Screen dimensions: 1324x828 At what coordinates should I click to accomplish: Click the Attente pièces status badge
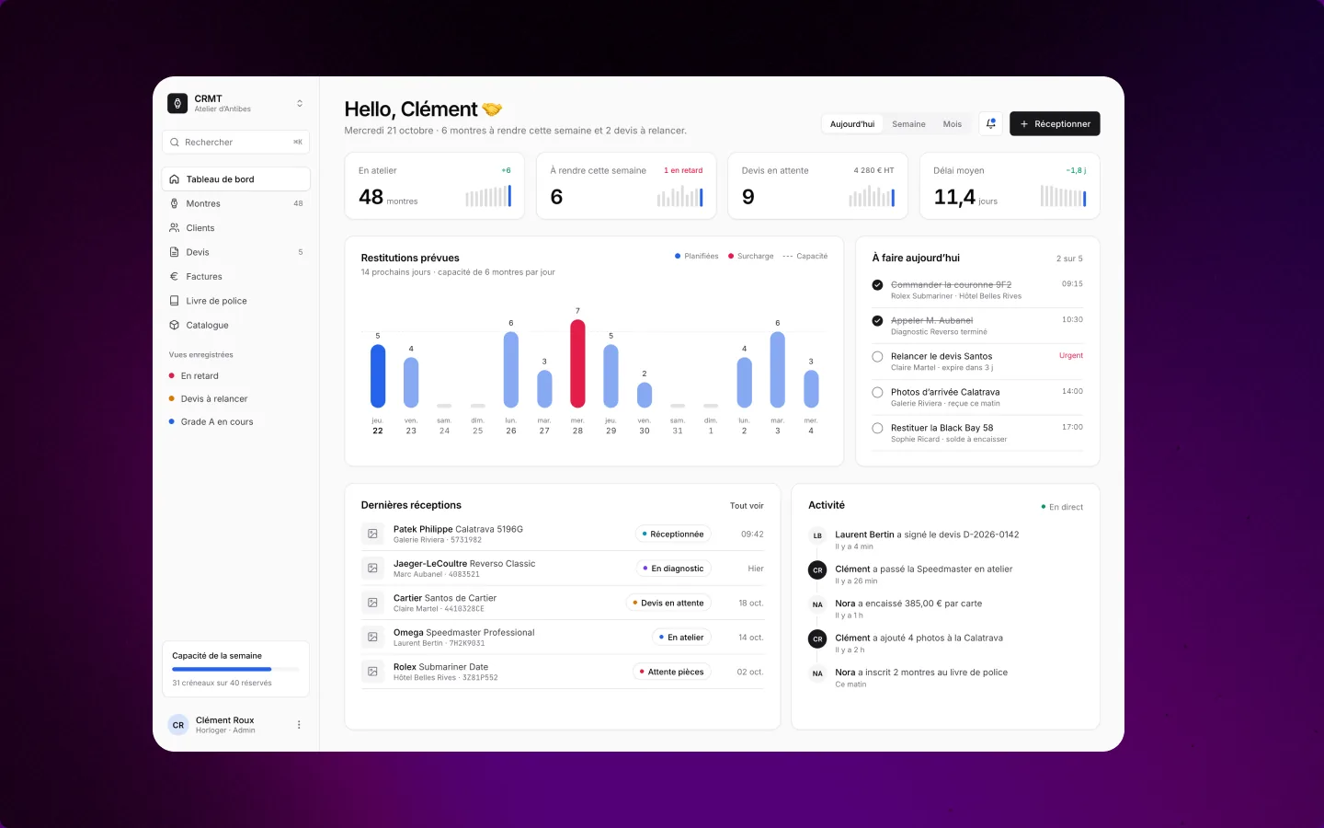click(672, 672)
